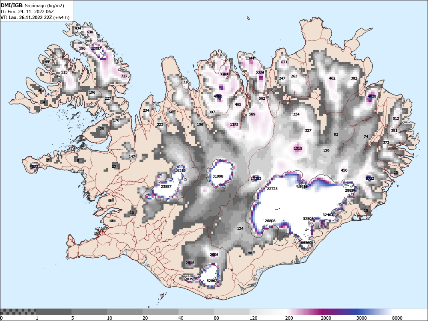Click the snow value '3384' on the map
Image resolution: width=428 pixels, height=321 pixels.
pos(224,74)
